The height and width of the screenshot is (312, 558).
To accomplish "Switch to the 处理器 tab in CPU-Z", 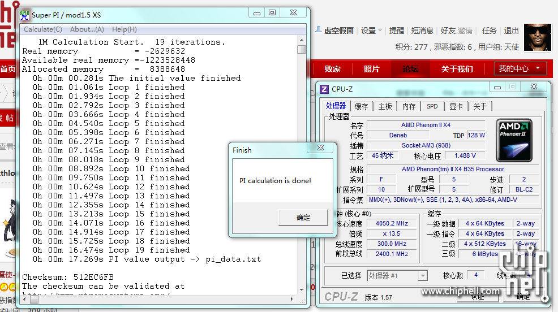I will pos(336,106).
